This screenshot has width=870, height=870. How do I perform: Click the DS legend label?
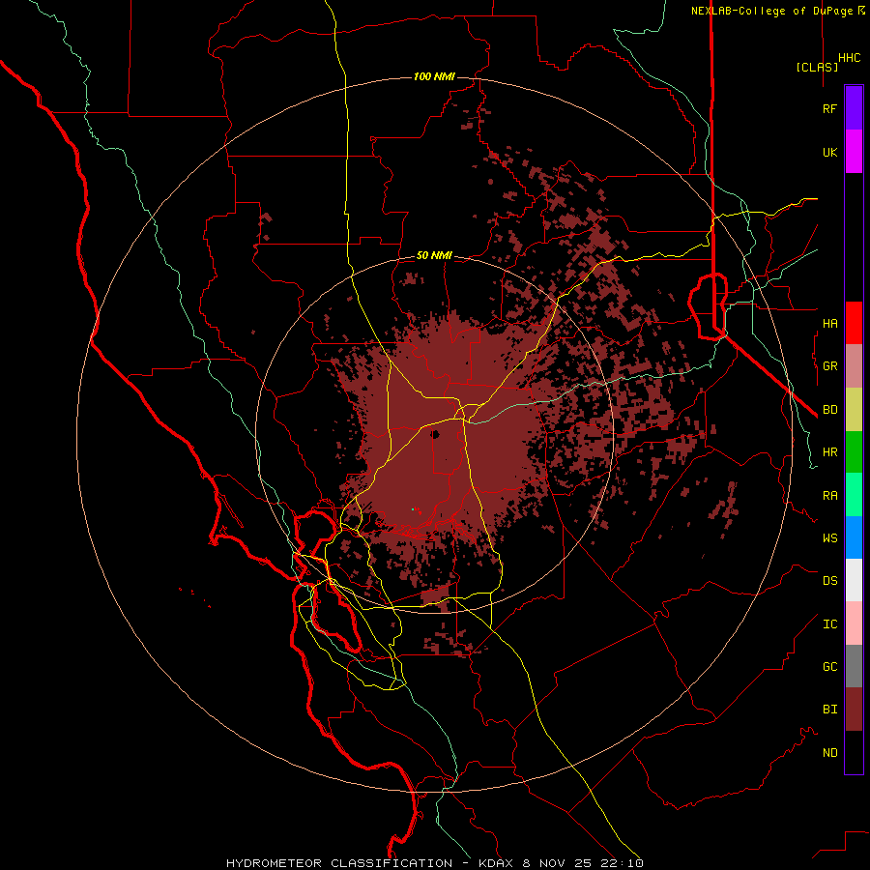830,581
